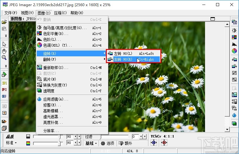Image resolution: width=239 pixels, height=154 pixels.
Task: Open color balance icon in right toolbar
Action: coord(234,37)
